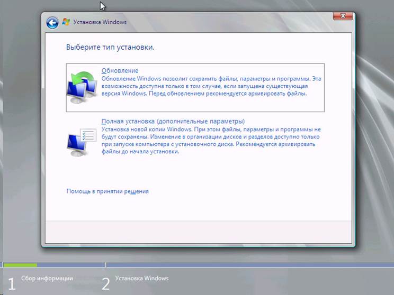Click the step 1 Сбор информации label
Viewport: 394px width, 295px height.
[x=47, y=278]
